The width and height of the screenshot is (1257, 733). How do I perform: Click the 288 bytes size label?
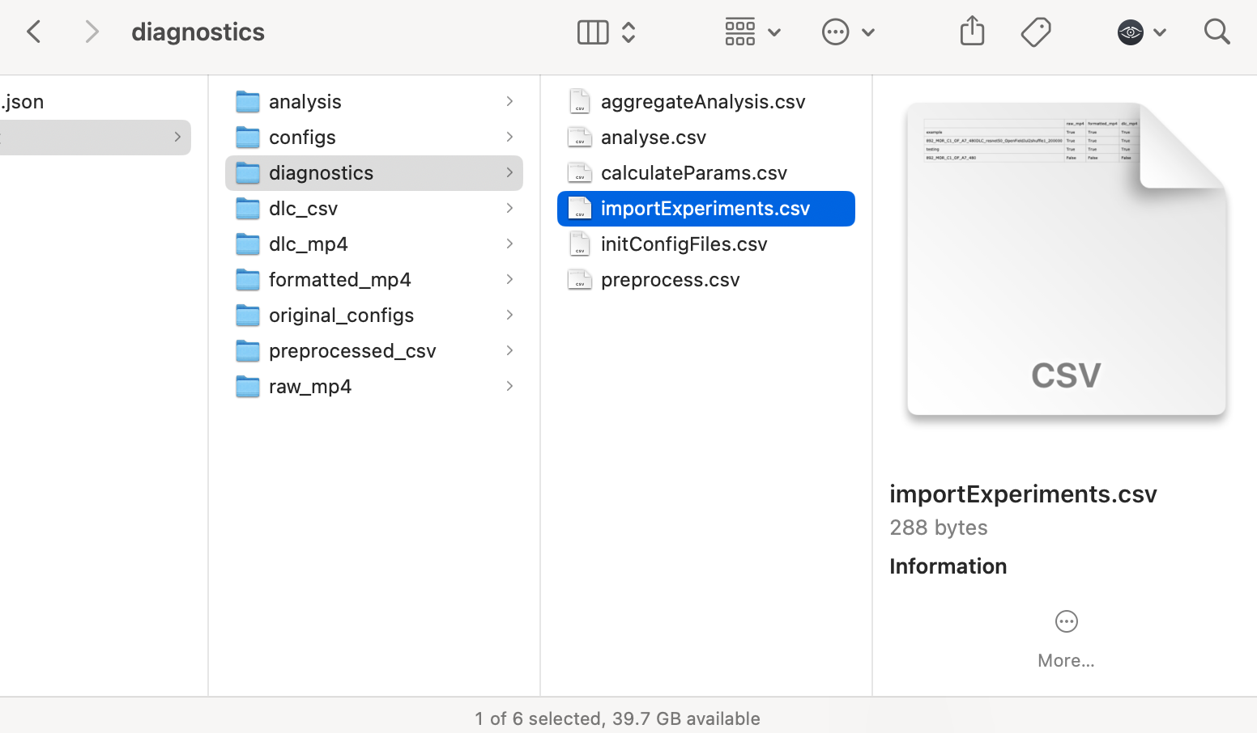click(x=939, y=528)
